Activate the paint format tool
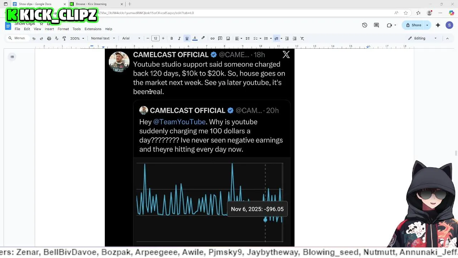This screenshot has height=258, width=458. pos(64,38)
